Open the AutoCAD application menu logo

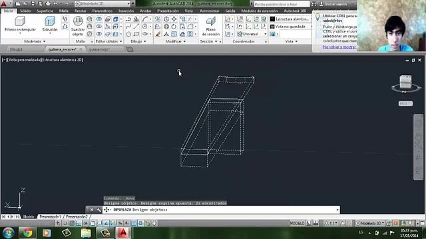[x=4, y=4]
